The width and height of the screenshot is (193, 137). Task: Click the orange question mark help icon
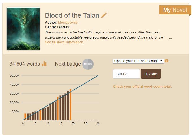click(167, 61)
